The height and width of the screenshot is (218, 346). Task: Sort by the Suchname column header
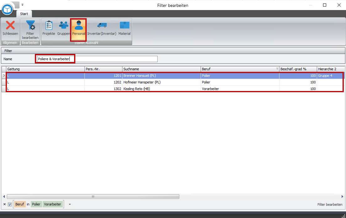click(x=161, y=69)
